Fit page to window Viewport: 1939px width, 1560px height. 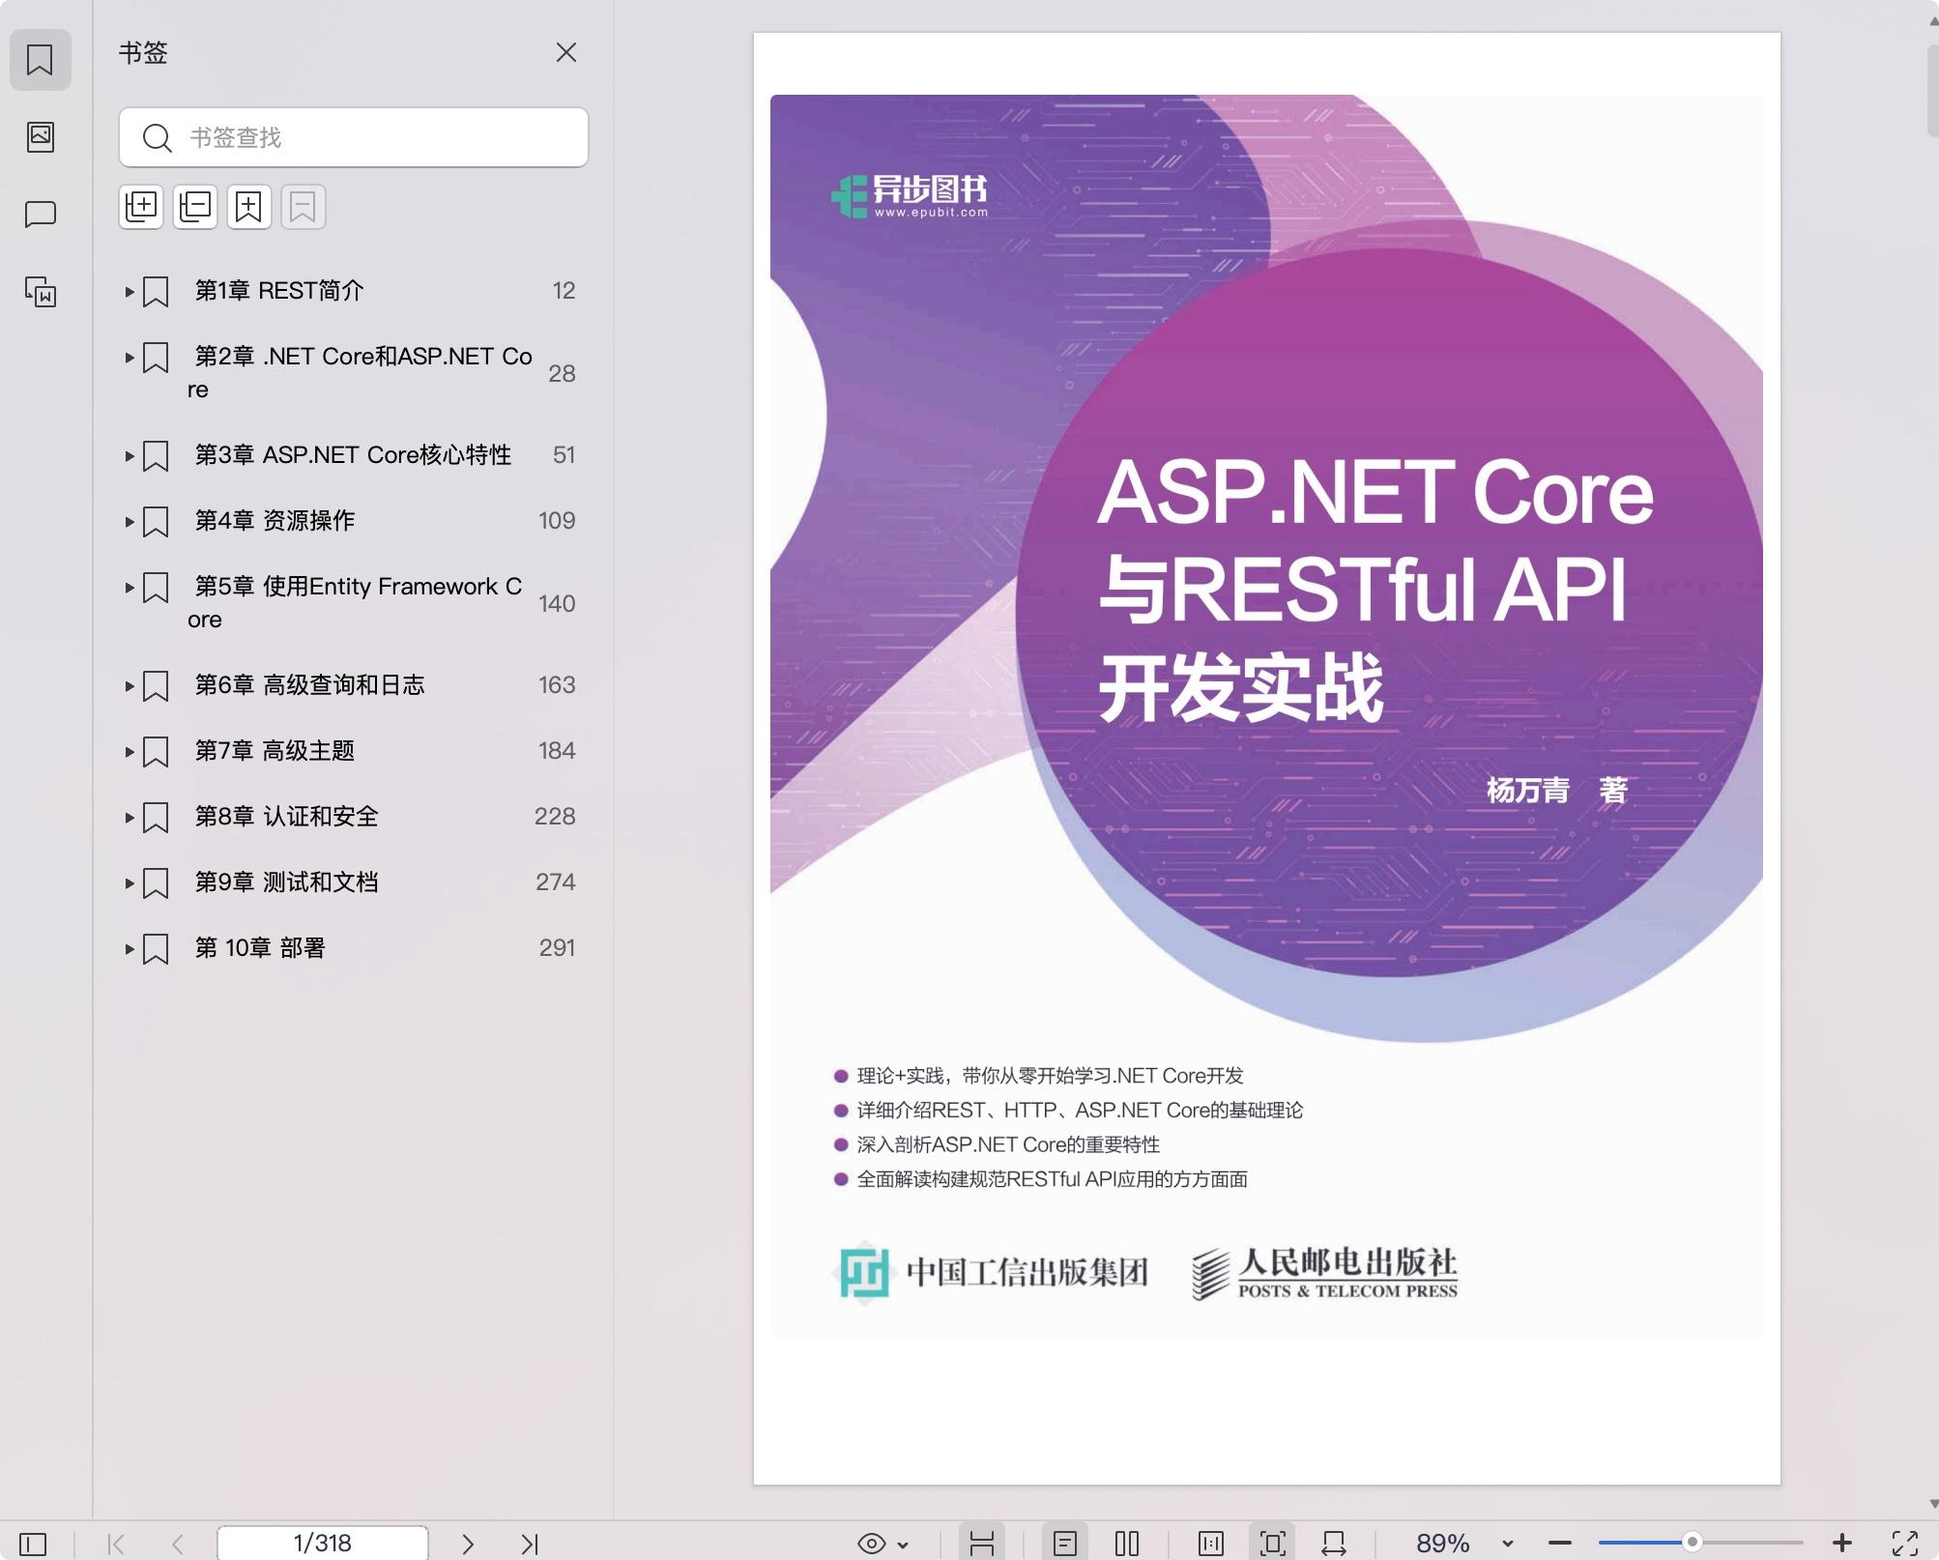(x=1273, y=1543)
